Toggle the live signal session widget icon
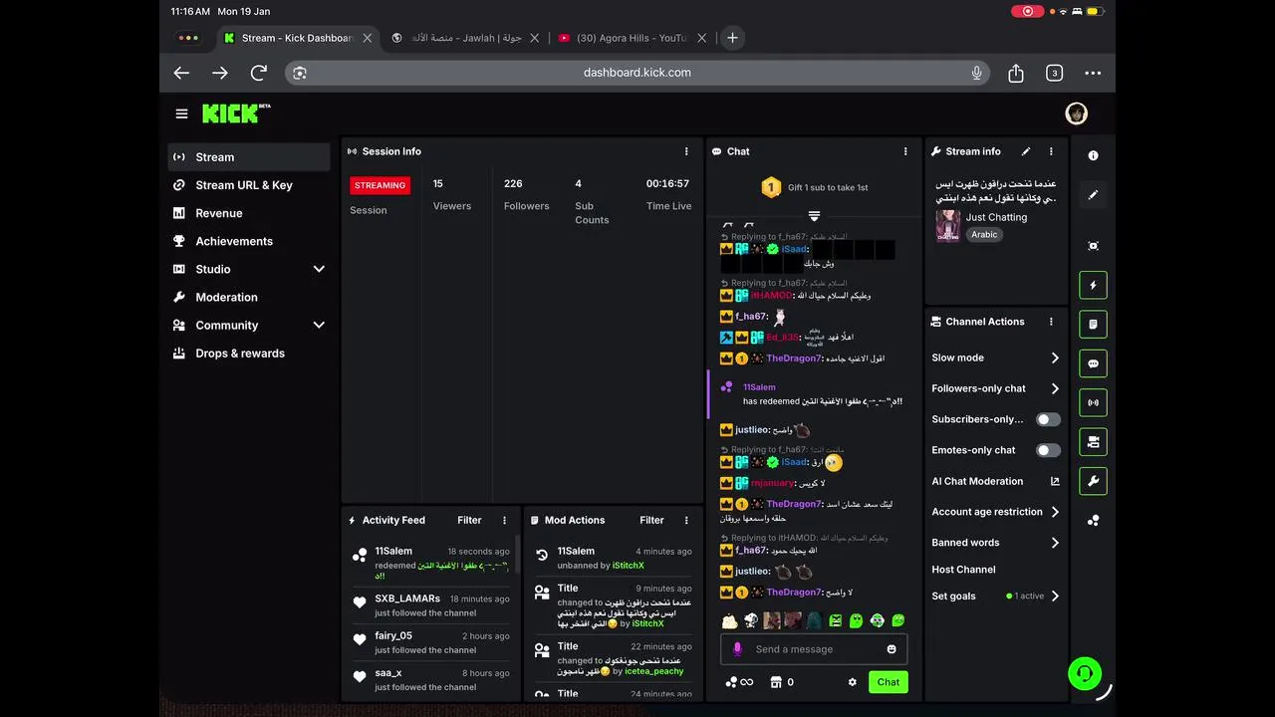 click(1093, 403)
